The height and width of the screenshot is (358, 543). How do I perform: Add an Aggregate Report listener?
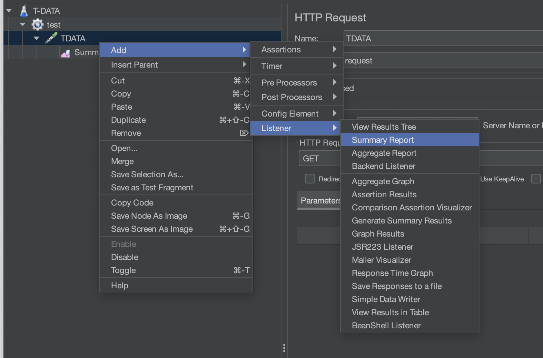click(410, 153)
